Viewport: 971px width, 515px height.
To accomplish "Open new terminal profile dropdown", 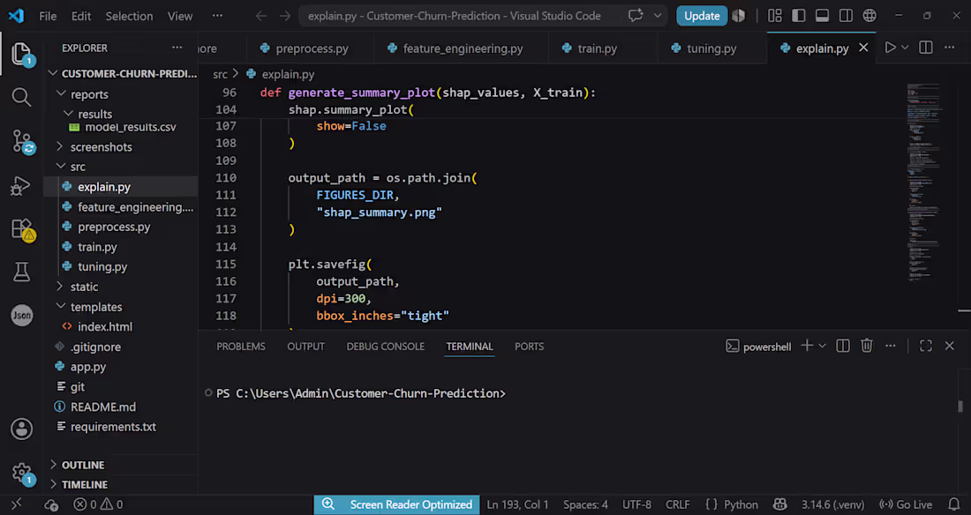I will pos(823,346).
